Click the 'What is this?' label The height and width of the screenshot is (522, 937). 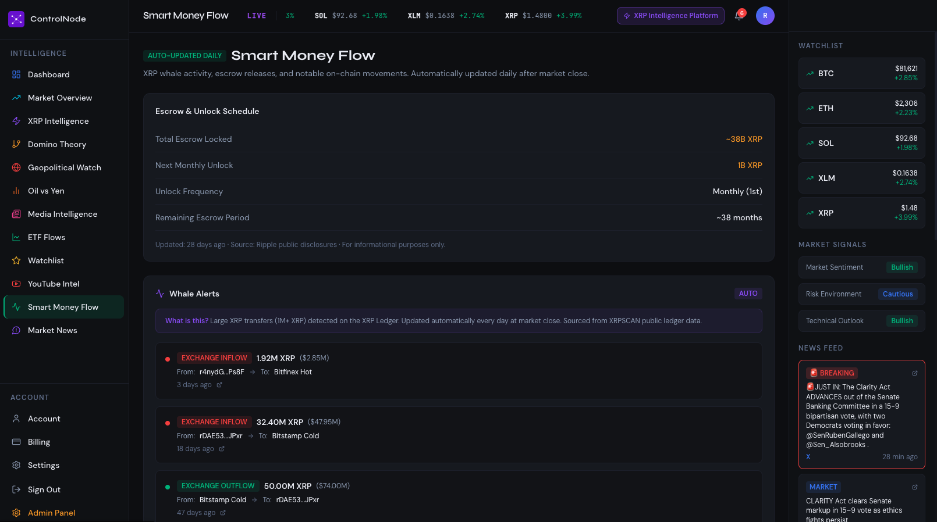tap(187, 321)
